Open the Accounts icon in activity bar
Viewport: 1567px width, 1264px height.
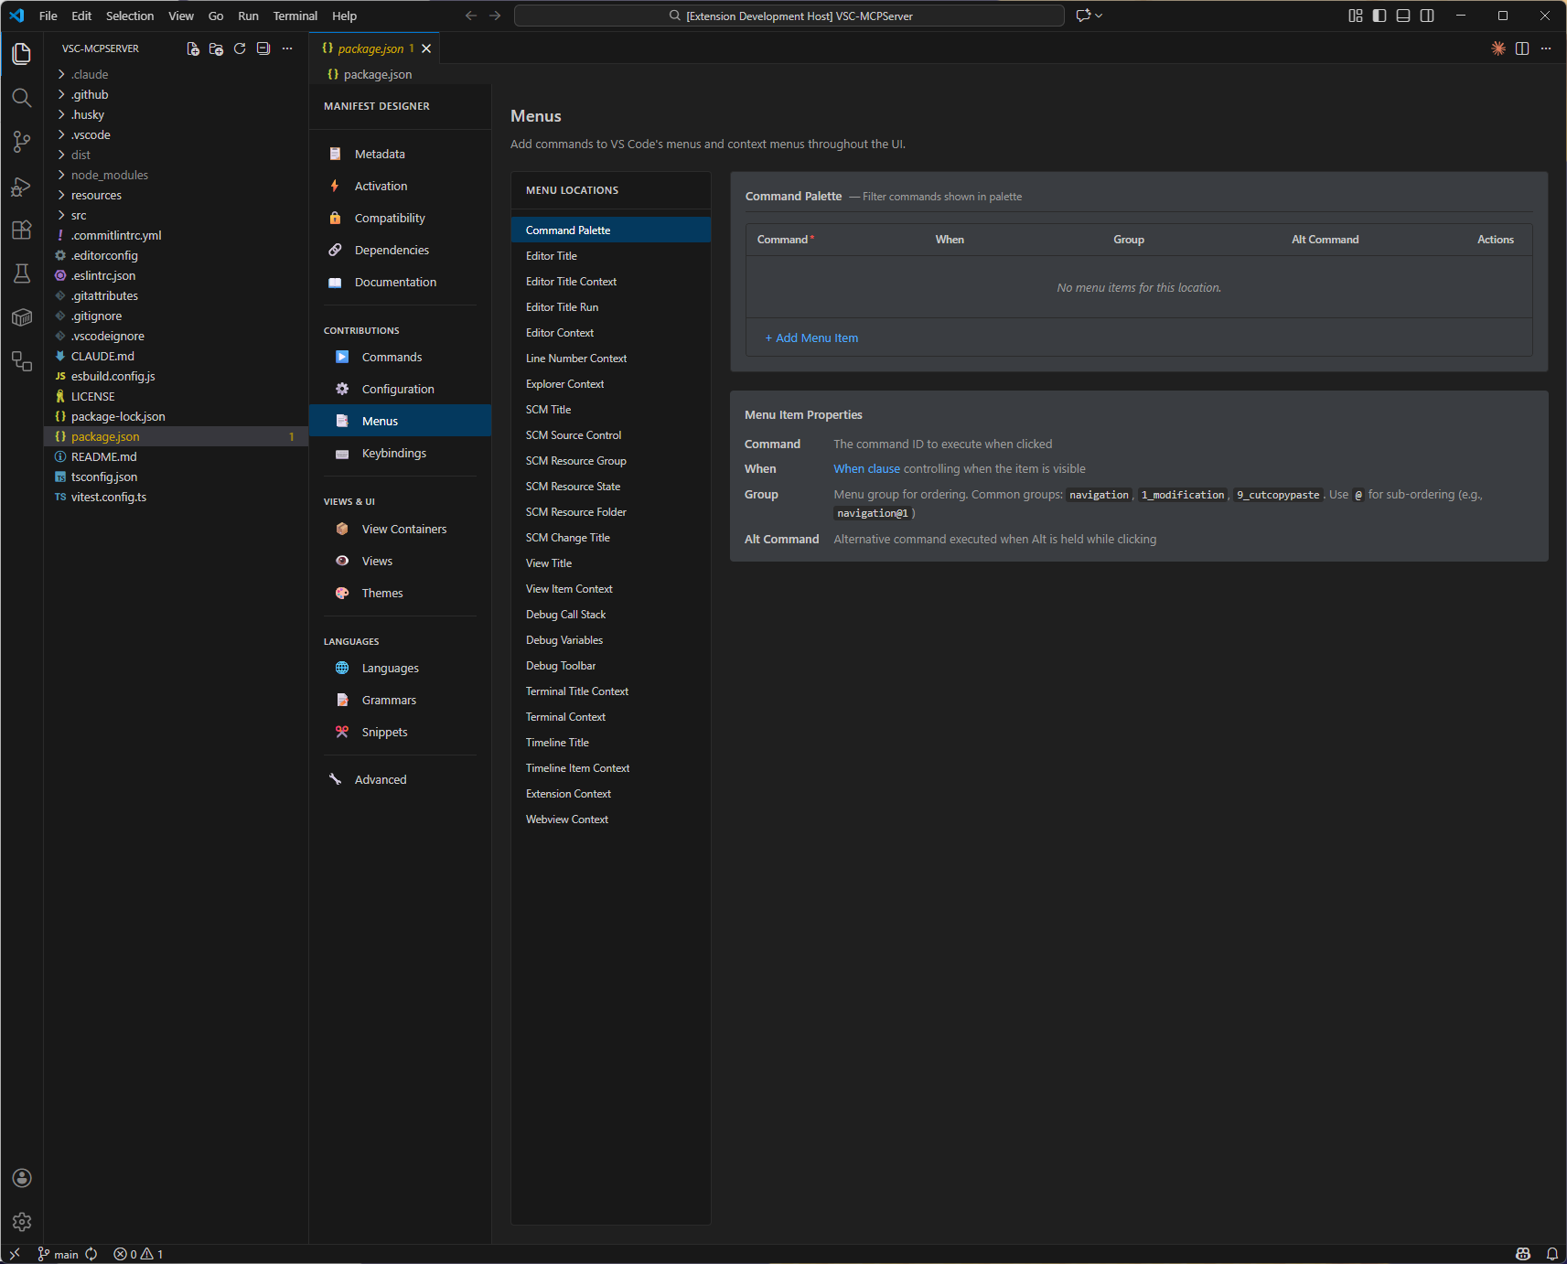[x=22, y=1178]
